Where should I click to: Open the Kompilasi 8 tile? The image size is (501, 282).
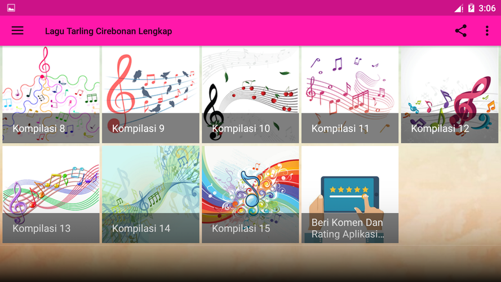click(51, 95)
